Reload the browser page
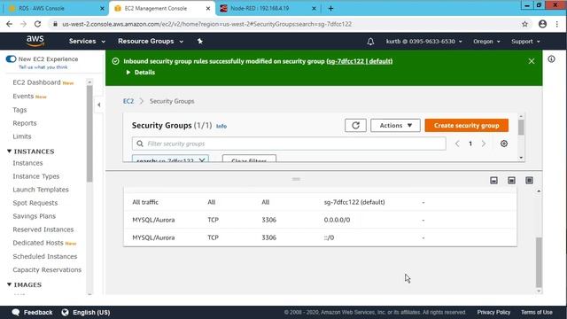 point(37,24)
